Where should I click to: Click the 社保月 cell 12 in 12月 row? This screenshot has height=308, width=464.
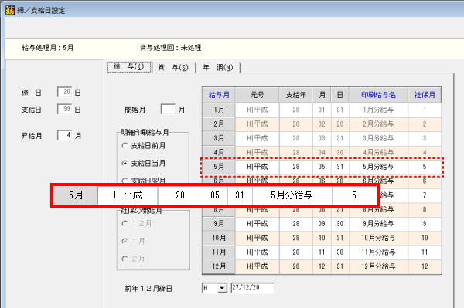(425, 266)
